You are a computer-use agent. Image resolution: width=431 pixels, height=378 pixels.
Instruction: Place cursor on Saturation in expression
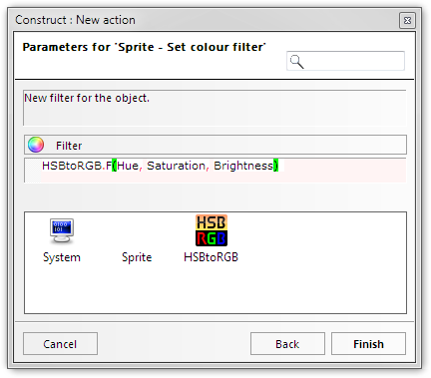click(x=177, y=166)
